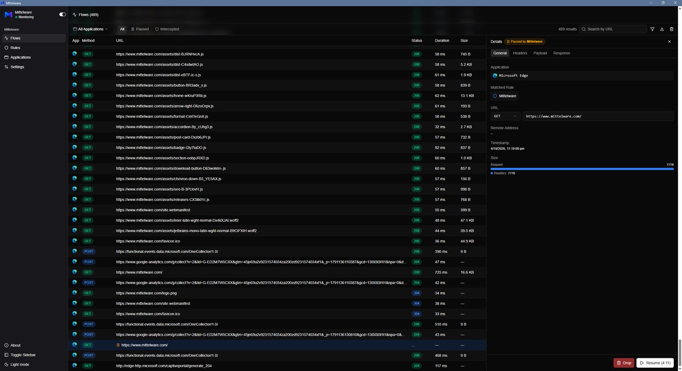682x371 pixels.
Task: Open the Flows sidebar section
Action: tap(33, 38)
